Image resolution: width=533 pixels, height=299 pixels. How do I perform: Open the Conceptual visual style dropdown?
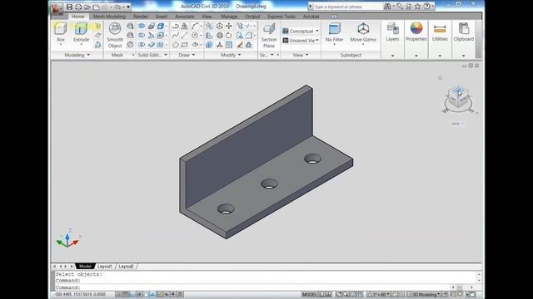(x=301, y=31)
